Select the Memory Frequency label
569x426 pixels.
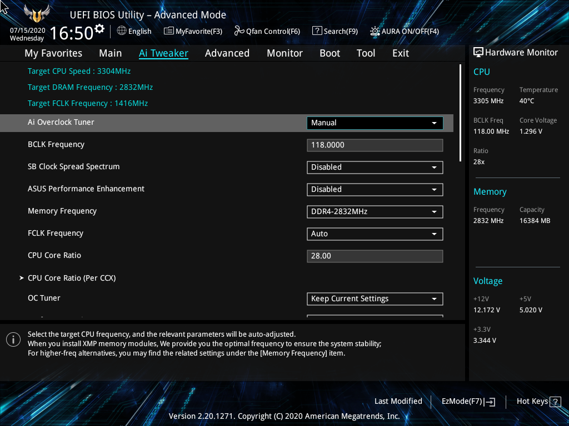point(62,211)
